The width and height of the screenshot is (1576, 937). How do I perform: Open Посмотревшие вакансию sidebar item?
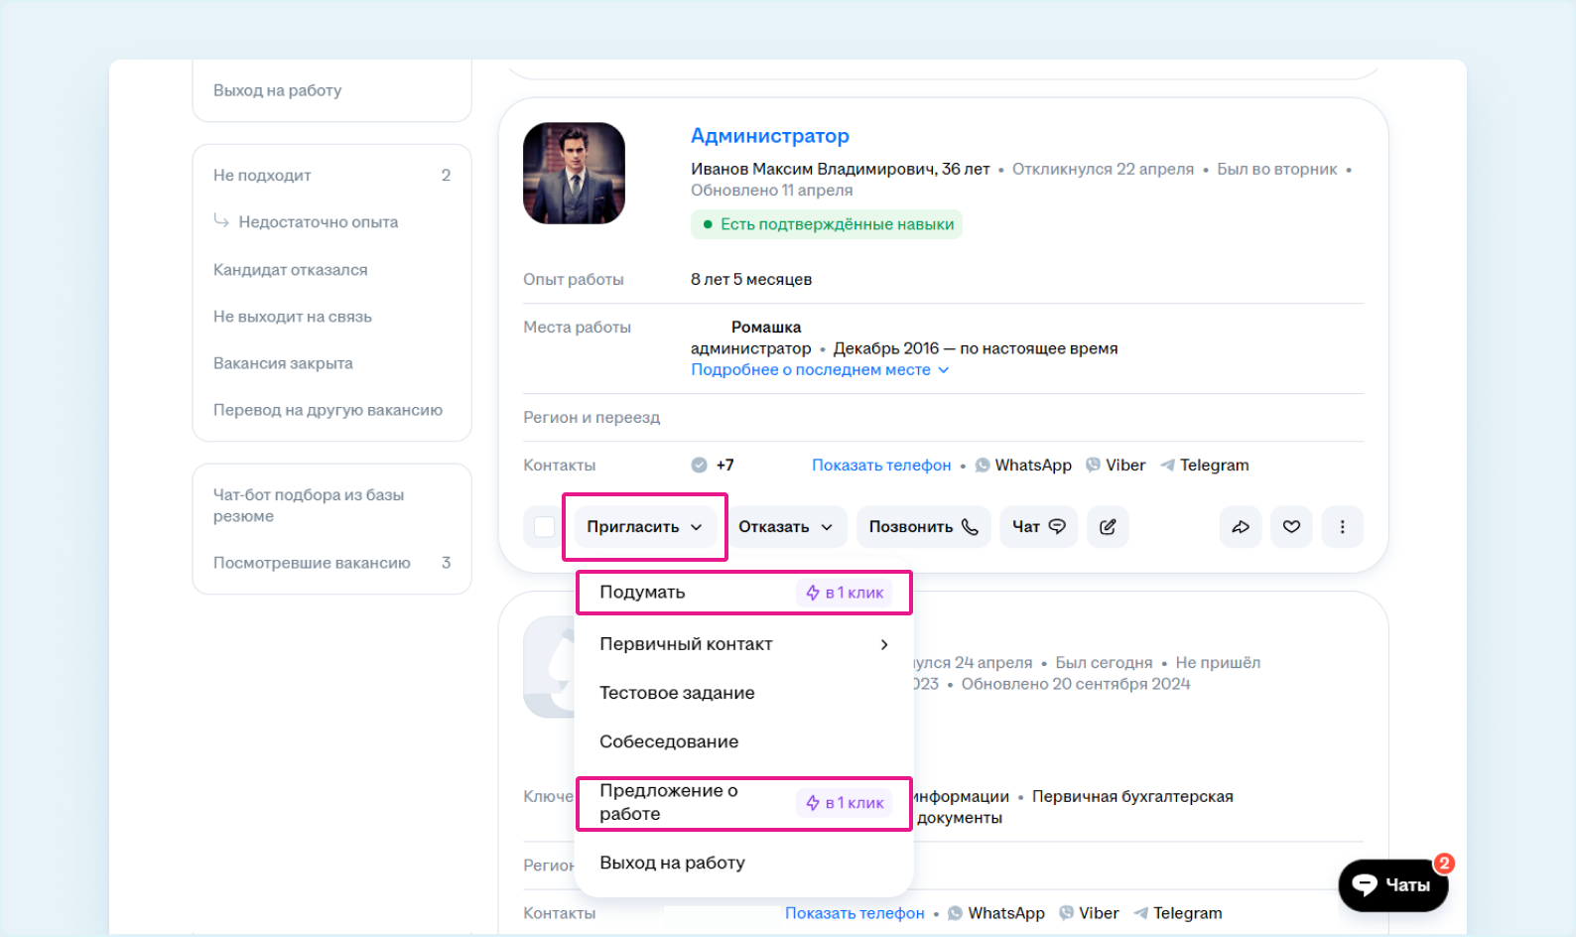click(331, 563)
